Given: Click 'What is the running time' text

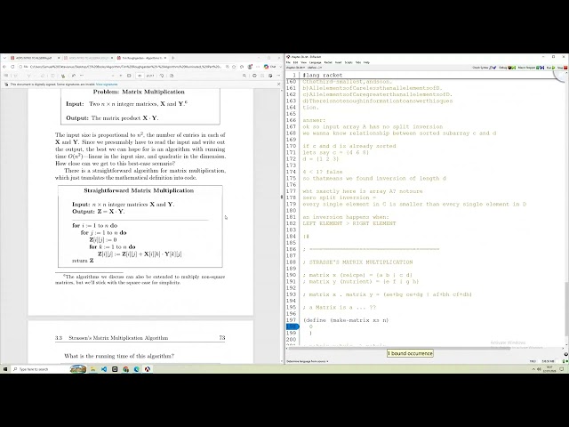Looking at the screenshot, I should click(x=119, y=356).
